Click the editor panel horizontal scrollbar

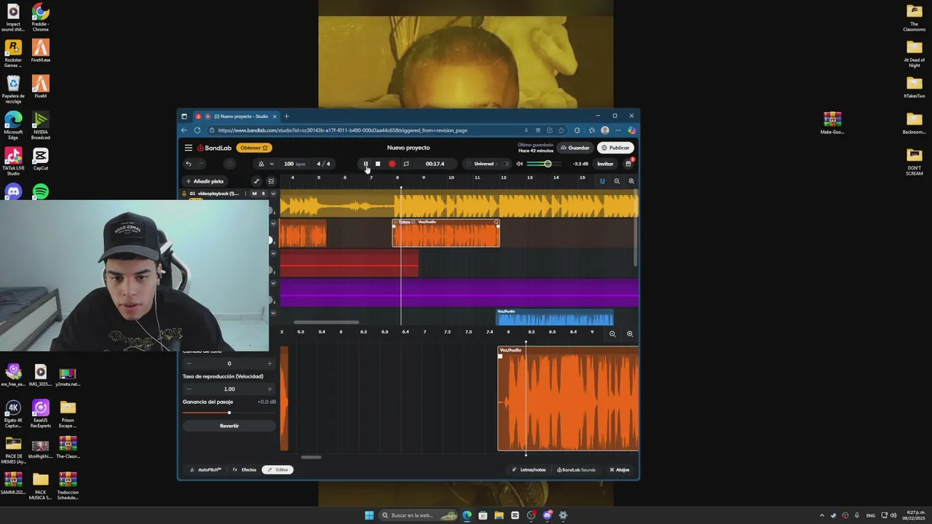(311, 457)
